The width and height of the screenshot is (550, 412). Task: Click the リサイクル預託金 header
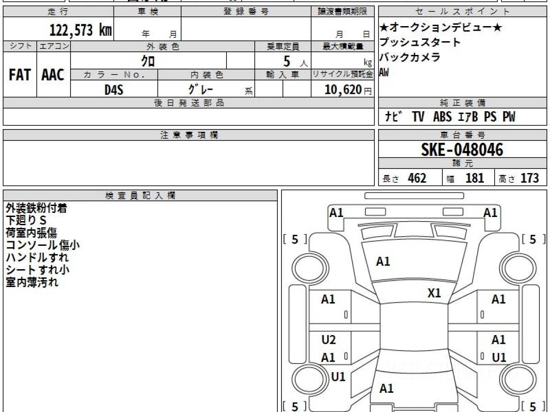(342, 75)
